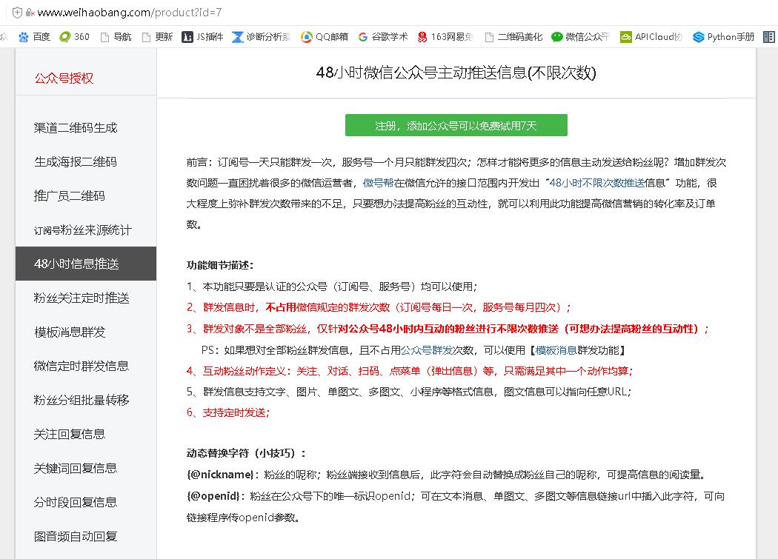Go to 推广员二维码 sidebar item
This screenshot has width=778, height=559.
(x=70, y=195)
